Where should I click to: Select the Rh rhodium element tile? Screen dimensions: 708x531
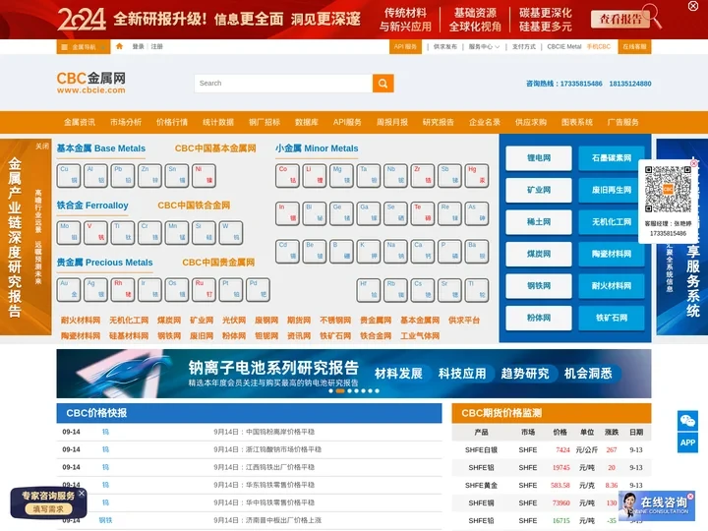tap(123, 290)
